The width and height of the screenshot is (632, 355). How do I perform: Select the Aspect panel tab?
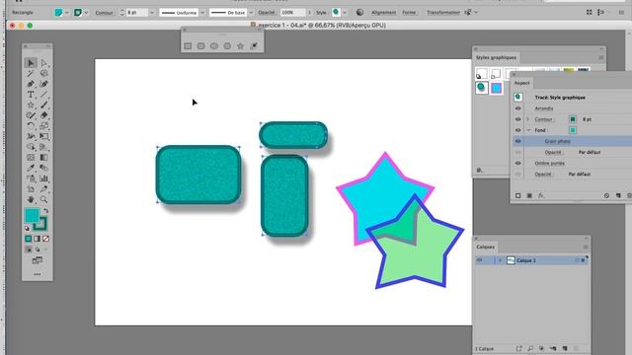tap(521, 83)
